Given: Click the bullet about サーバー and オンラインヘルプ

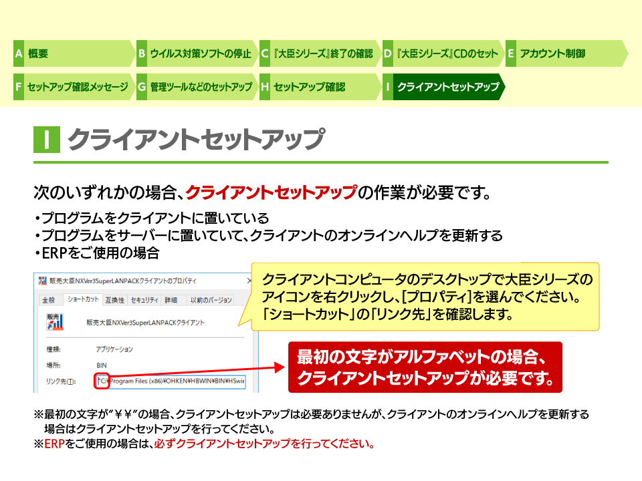Looking at the screenshot, I should point(269,236).
